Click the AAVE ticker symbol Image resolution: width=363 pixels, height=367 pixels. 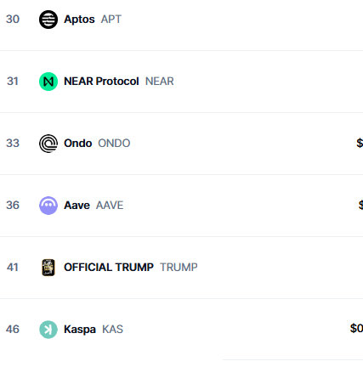[110, 206]
